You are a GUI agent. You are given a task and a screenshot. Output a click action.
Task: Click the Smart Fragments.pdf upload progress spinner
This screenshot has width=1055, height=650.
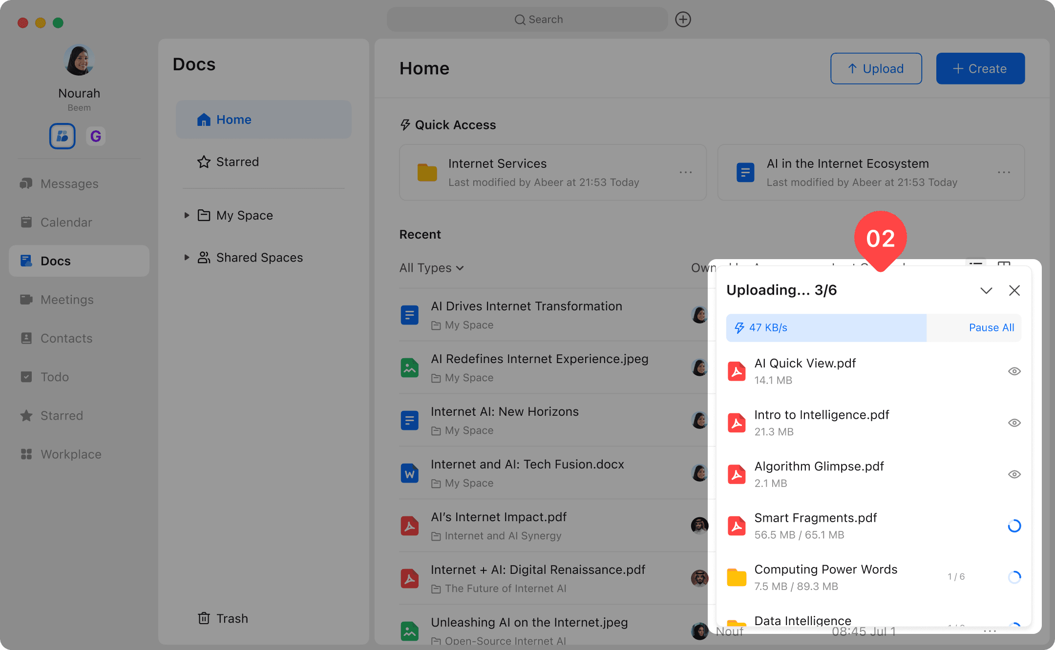(x=1014, y=526)
